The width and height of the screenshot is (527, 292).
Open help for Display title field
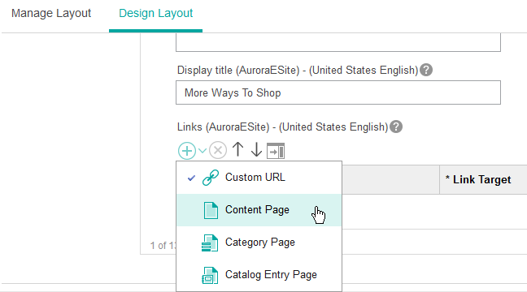pyautogui.click(x=426, y=70)
